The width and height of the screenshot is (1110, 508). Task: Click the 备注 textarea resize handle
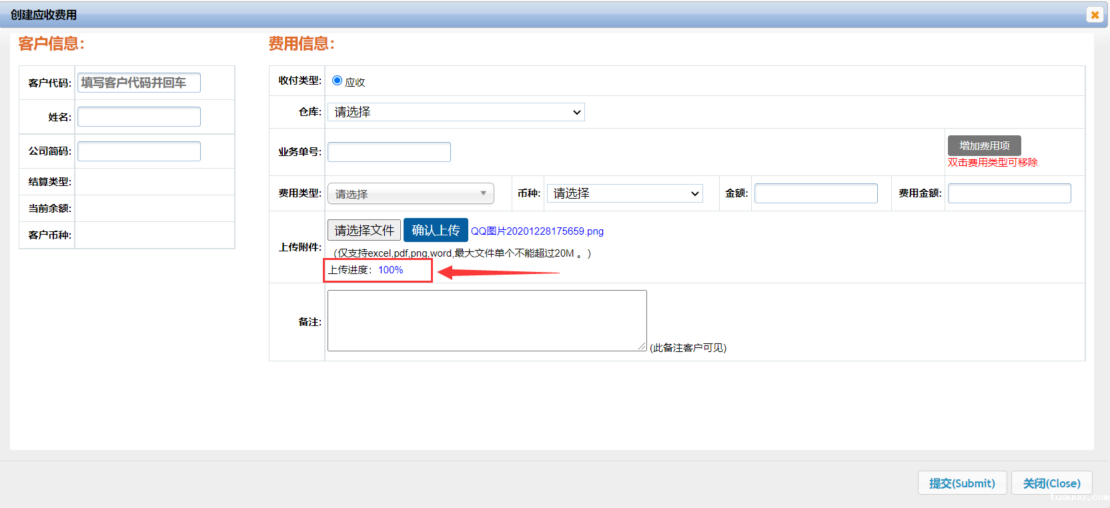pos(642,347)
